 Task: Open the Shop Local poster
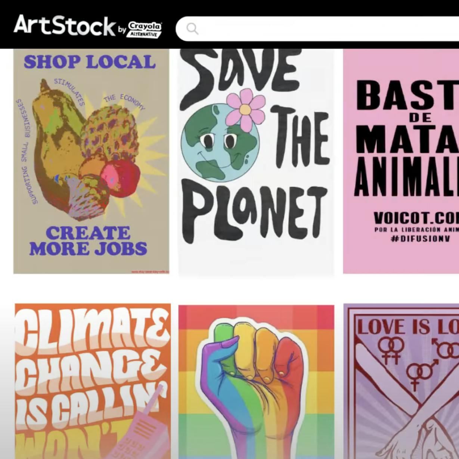click(x=92, y=161)
